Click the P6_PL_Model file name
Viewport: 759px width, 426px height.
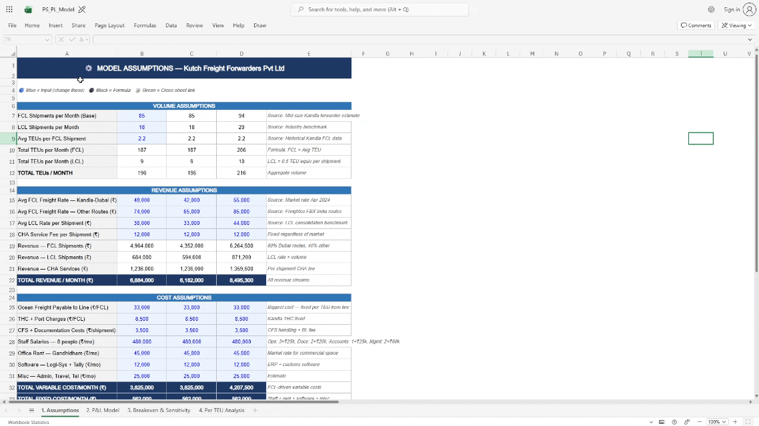click(58, 9)
